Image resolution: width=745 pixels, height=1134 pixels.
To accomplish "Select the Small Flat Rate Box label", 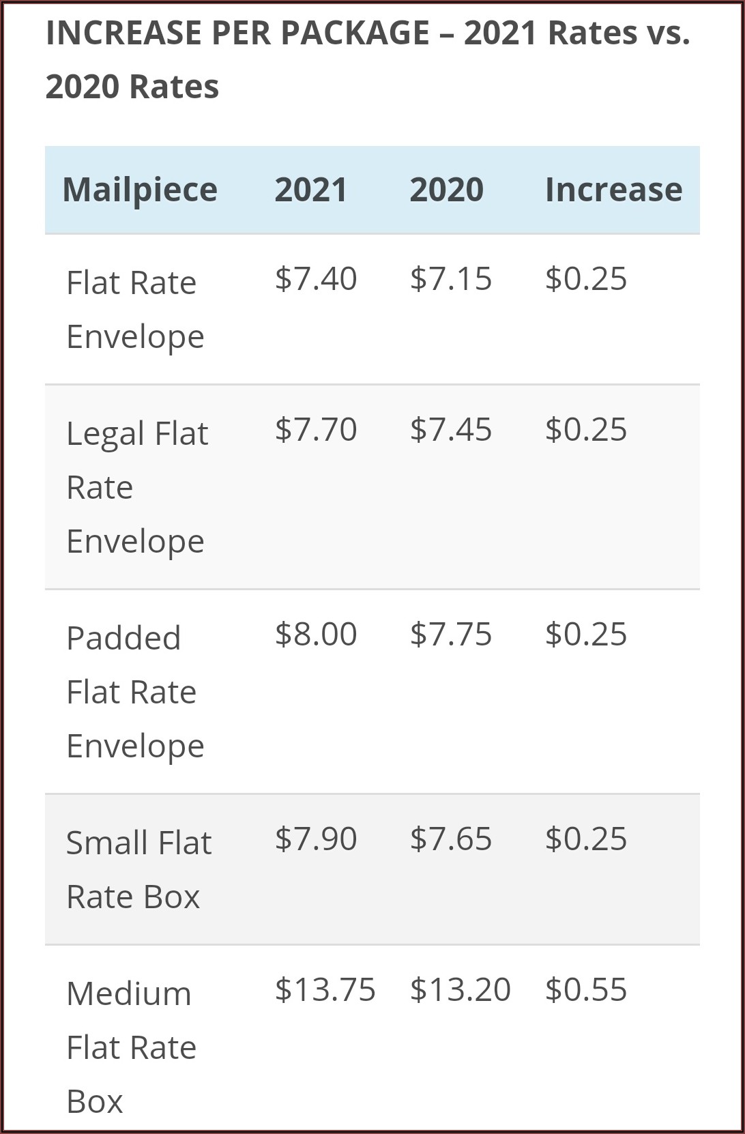I will (138, 869).
